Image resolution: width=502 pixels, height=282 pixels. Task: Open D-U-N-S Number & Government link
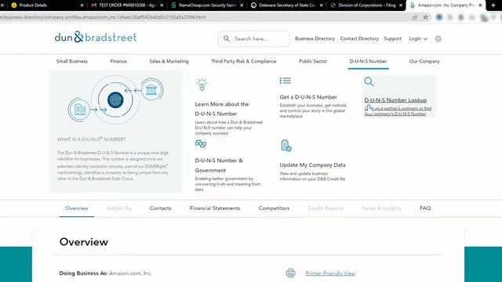[219, 165]
